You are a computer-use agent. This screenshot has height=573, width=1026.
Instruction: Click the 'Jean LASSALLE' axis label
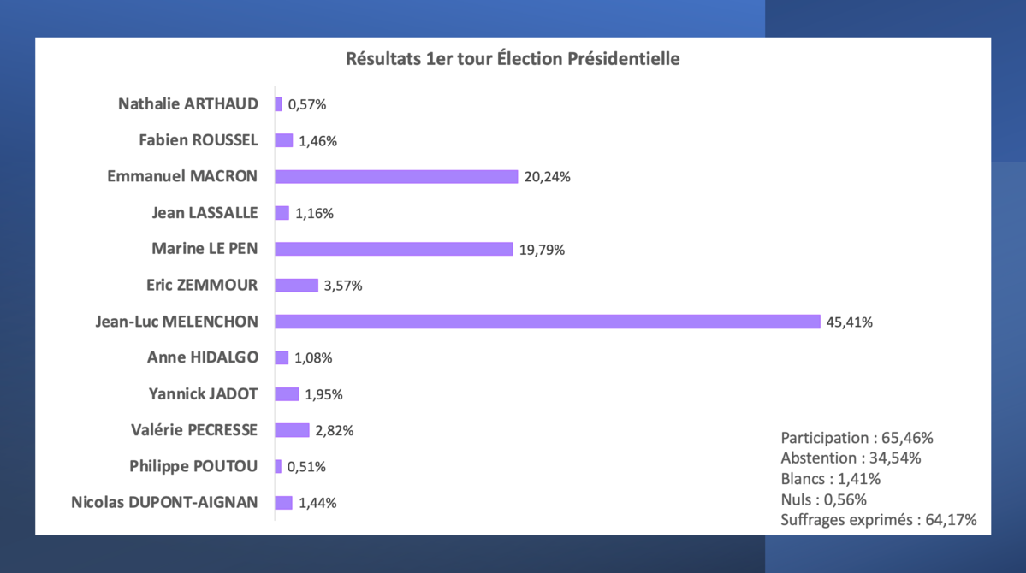point(205,213)
